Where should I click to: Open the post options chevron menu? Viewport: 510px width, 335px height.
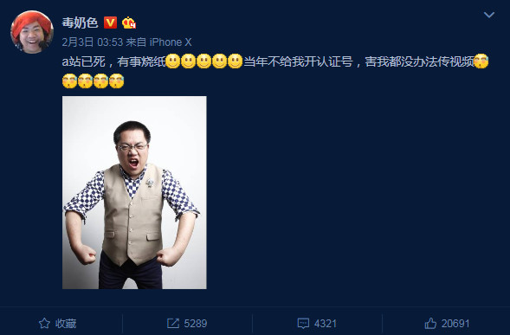point(489,15)
